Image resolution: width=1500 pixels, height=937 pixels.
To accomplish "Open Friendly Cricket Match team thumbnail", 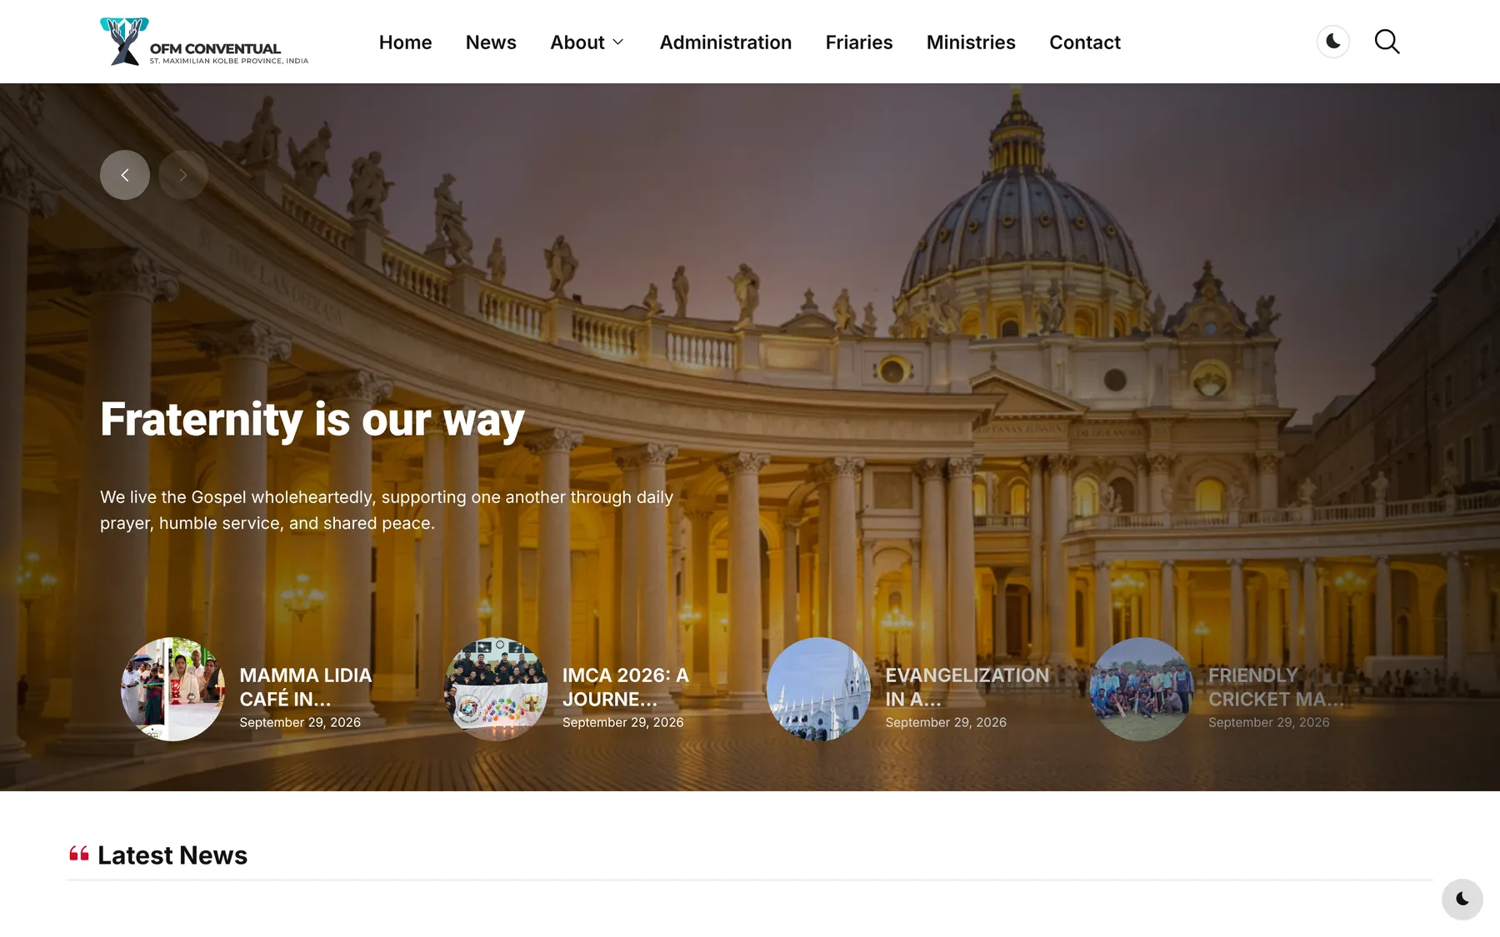I will coord(1142,689).
